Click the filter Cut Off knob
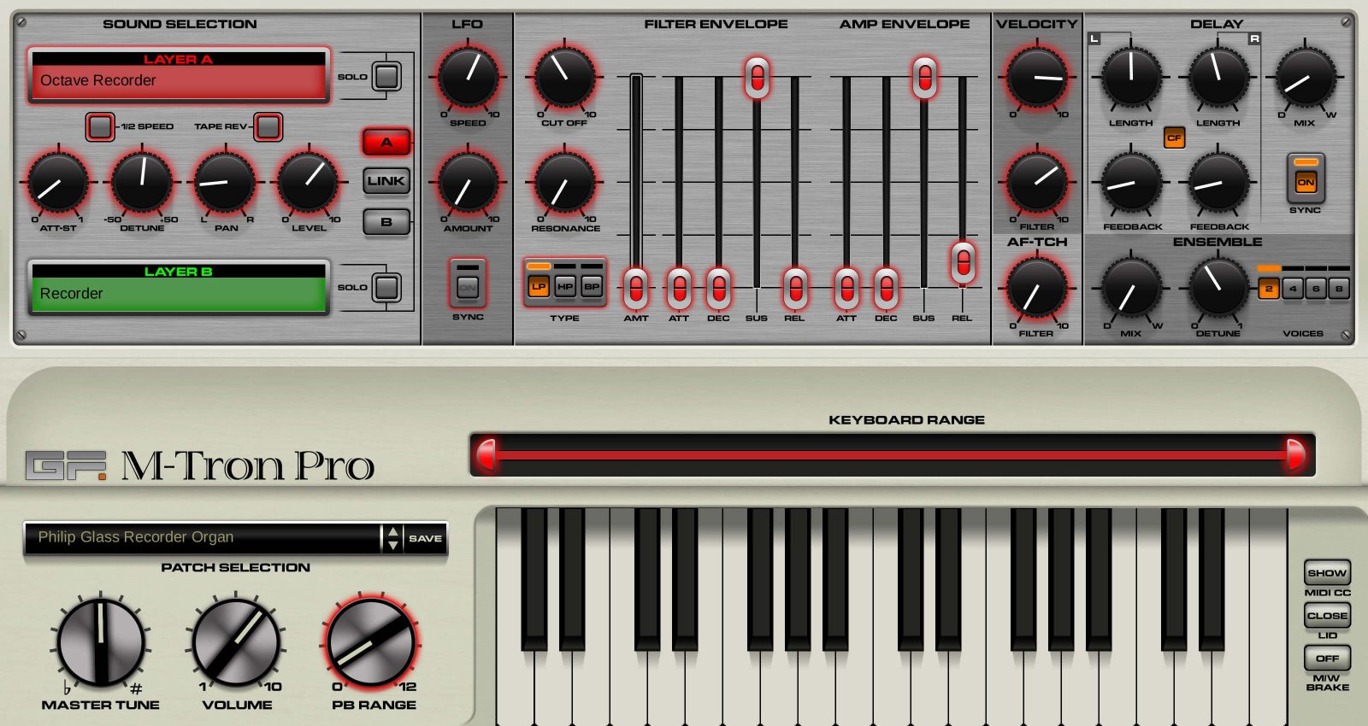The height and width of the screenshot is (726, 1368). [564, 78]
